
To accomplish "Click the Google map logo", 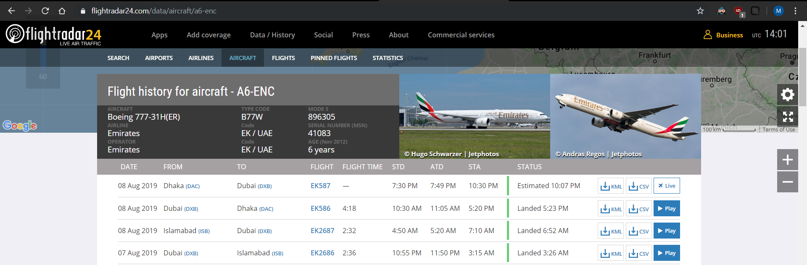I will 20,126.
